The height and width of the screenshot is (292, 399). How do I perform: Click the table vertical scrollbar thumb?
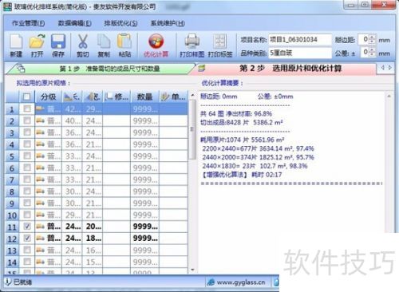tap(192, 130)
